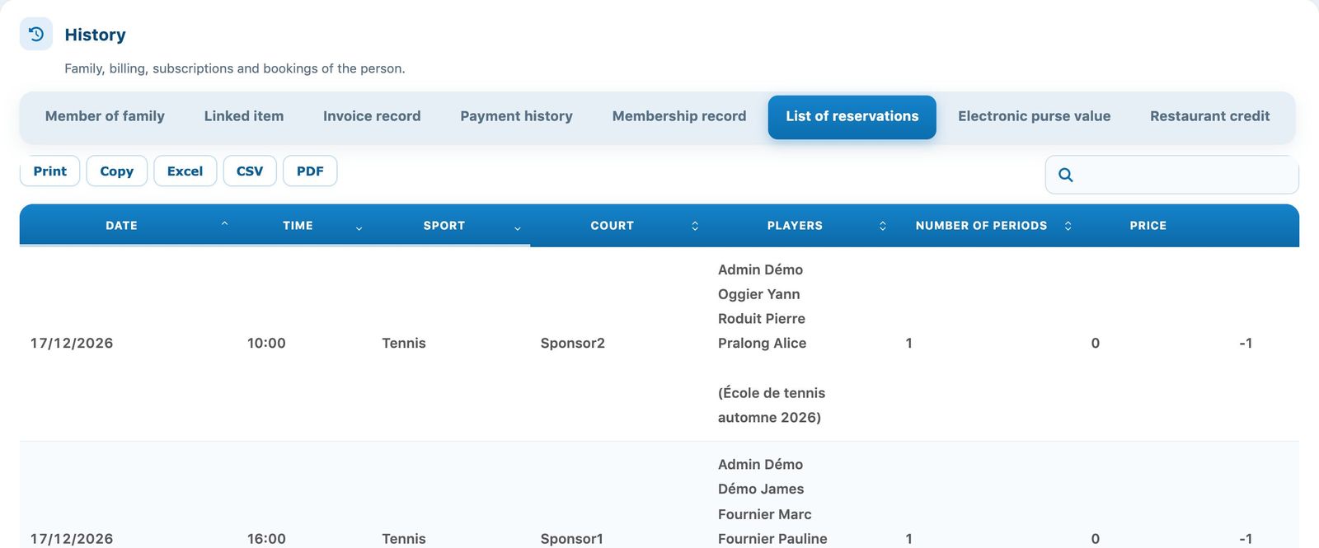Click École de tennis automne 2026 note
1319x548 pixels.
pyautogui.click(x=771, y=405)
